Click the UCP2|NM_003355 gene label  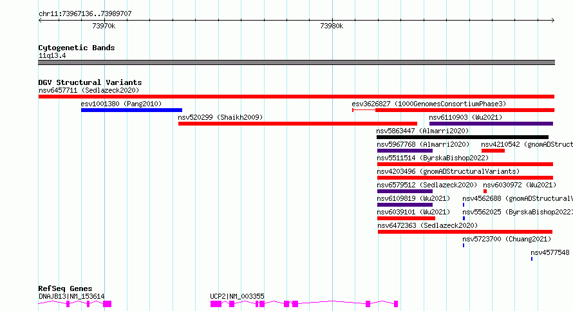[237, 296]
